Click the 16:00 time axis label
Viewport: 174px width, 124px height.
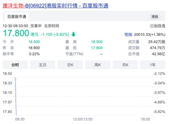(145, 119)
